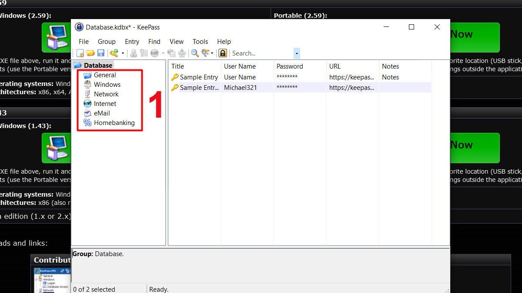The height and width of the screenshot is (293, 522).
Task: Open the Show Entries dropdown arrow
Action: tap(212, 53)
